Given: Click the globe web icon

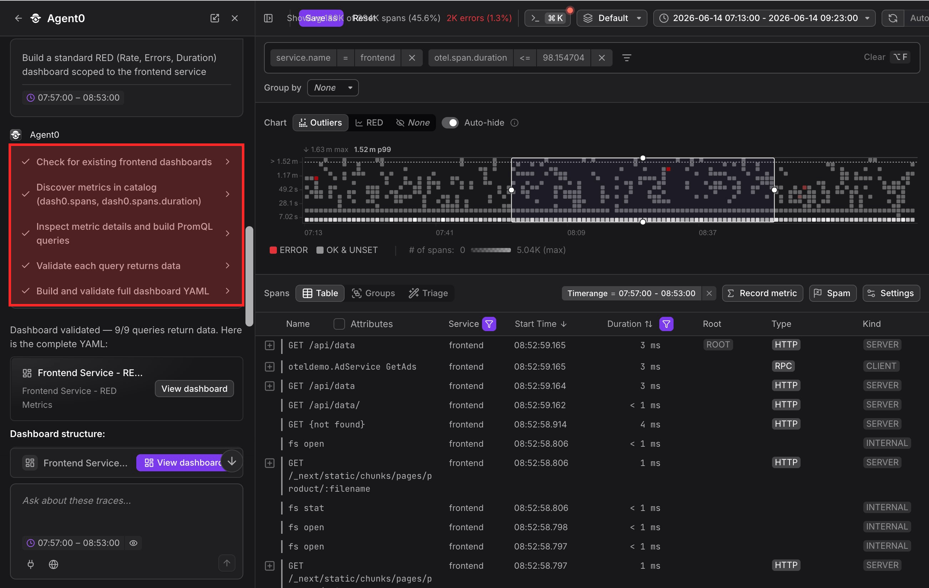Looking at the screenshot, I should [53, 564].
